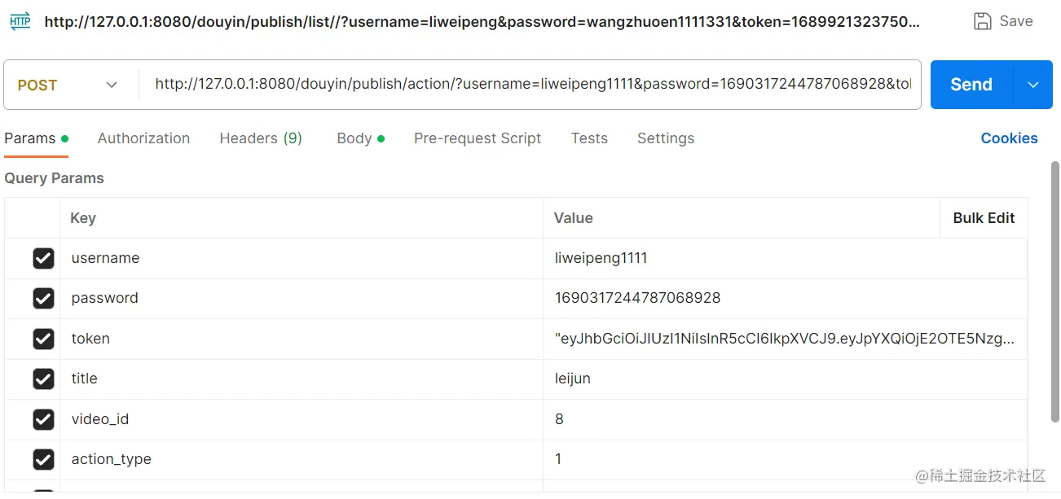Click the Send button
The image size is (1061, 499).
tap(971, 85)
